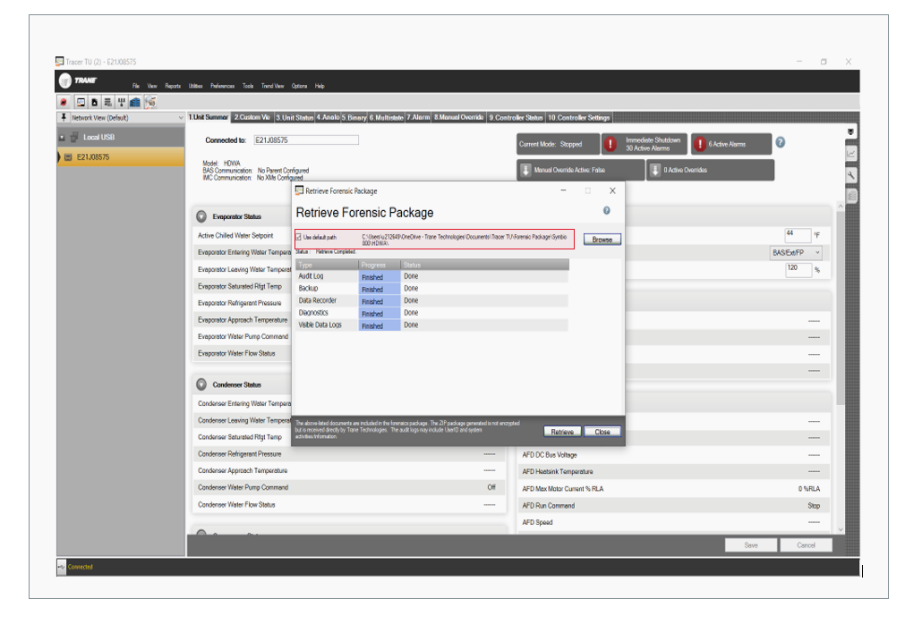Click the Retrieve button
The width and height of the screenshot is (905, 624).
pyautogui.click(x=562, y=432)
